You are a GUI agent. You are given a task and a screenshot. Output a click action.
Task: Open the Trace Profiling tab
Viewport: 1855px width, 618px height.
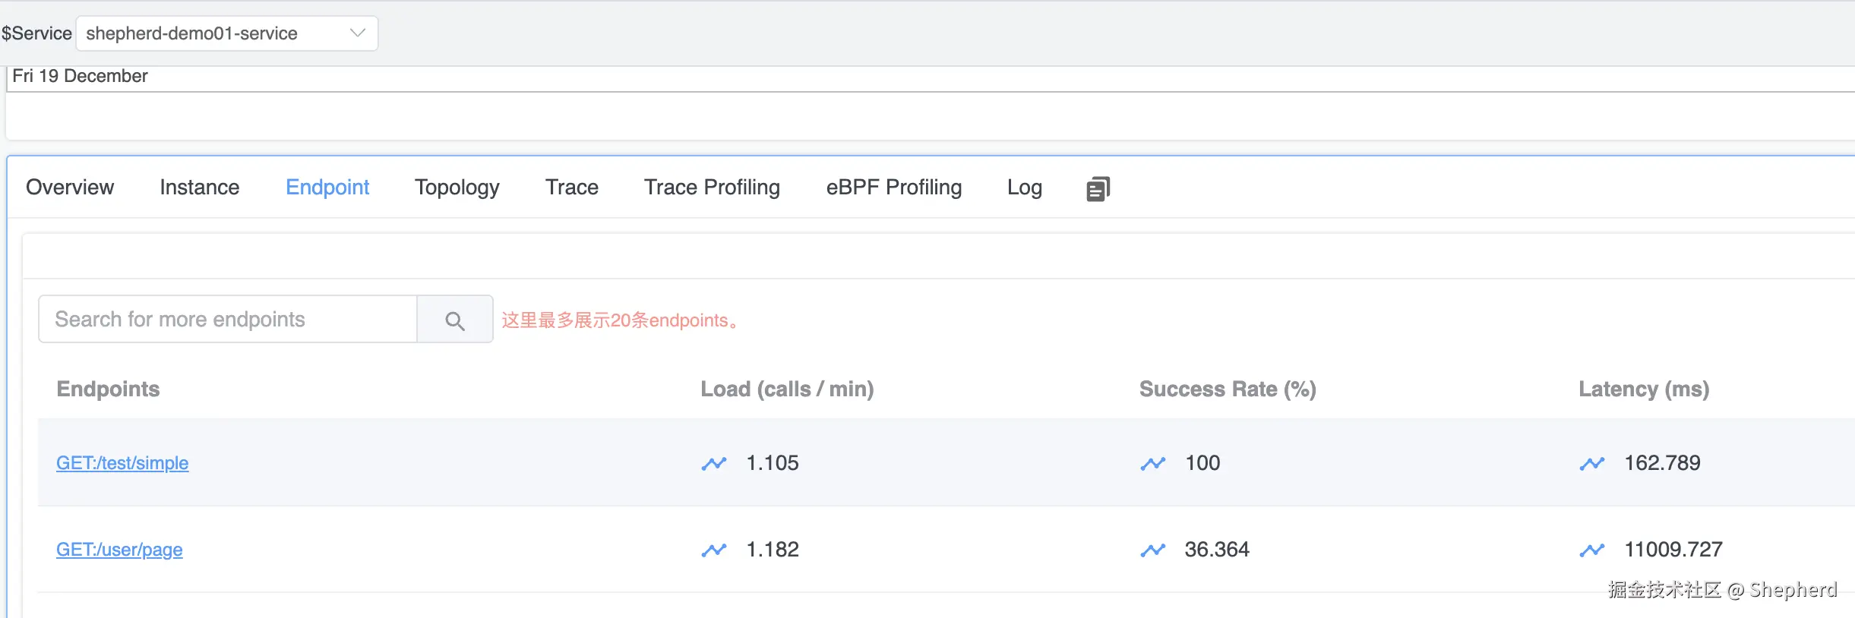pyautogui.click(x=712, y=188)
